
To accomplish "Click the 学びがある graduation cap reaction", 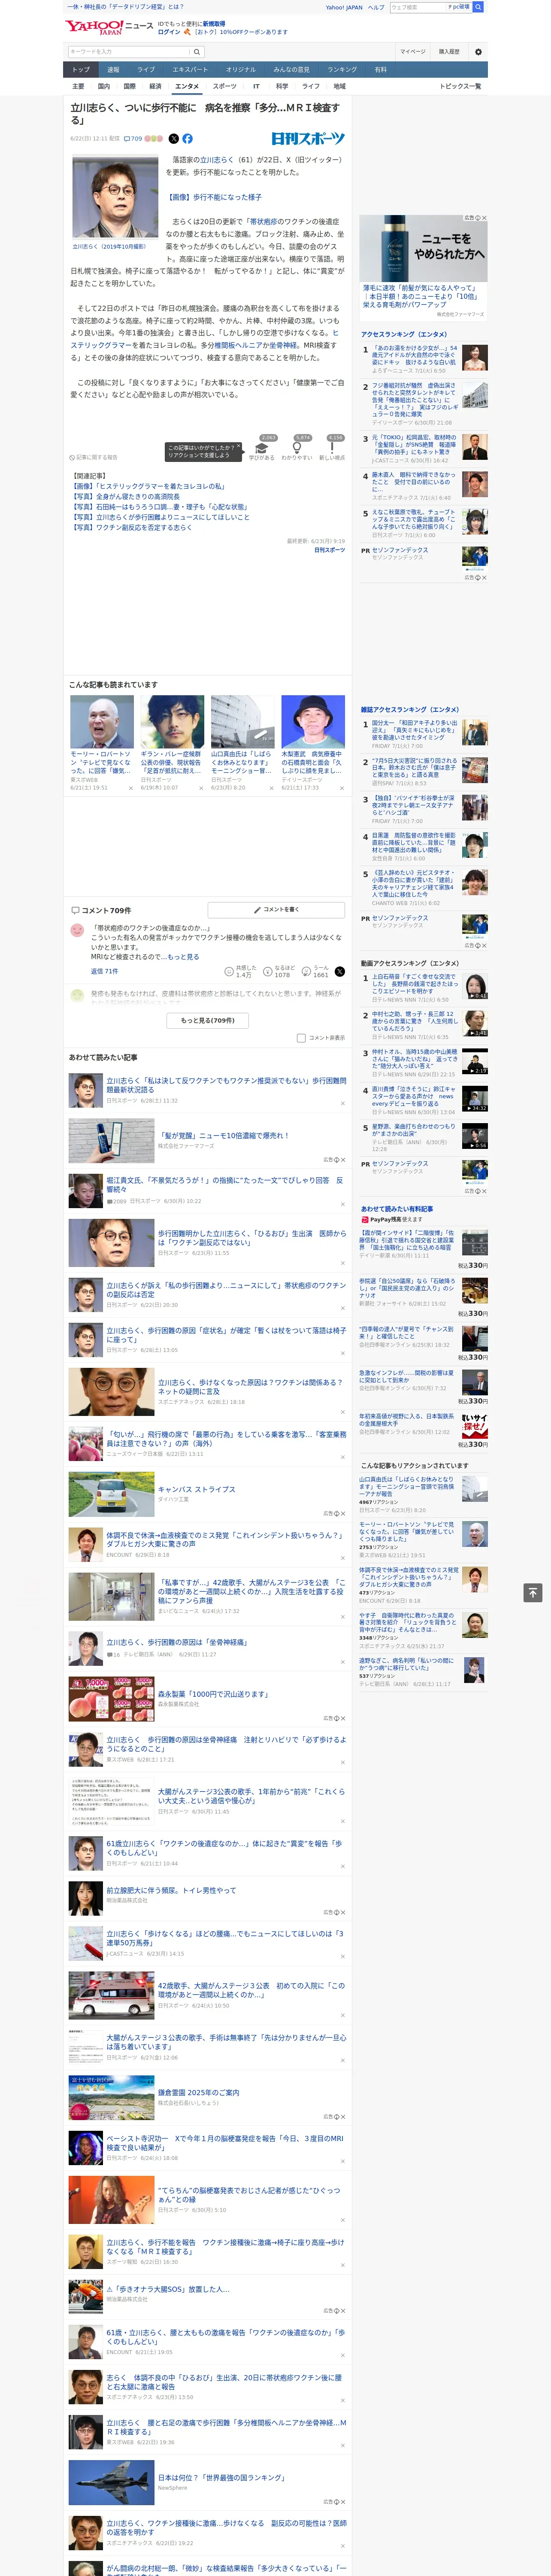I will coord(262,448).
